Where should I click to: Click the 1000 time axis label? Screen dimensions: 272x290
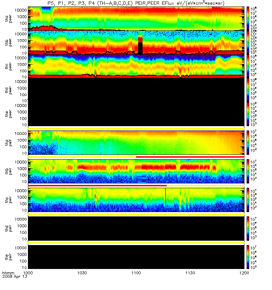click(x=28, y=273)
